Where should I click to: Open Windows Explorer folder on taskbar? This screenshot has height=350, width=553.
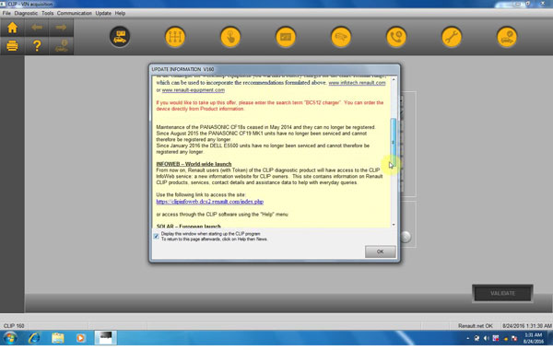(57, 338)
